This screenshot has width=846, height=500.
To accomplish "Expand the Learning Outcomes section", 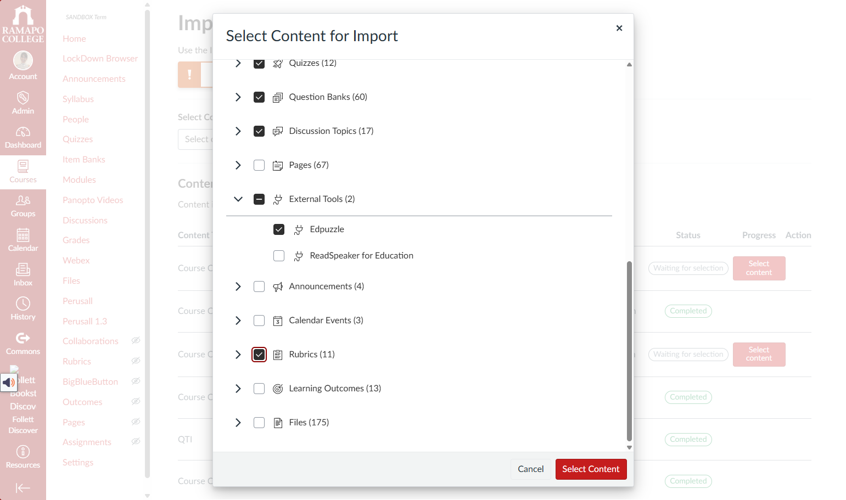I will [x=238, y=389].
